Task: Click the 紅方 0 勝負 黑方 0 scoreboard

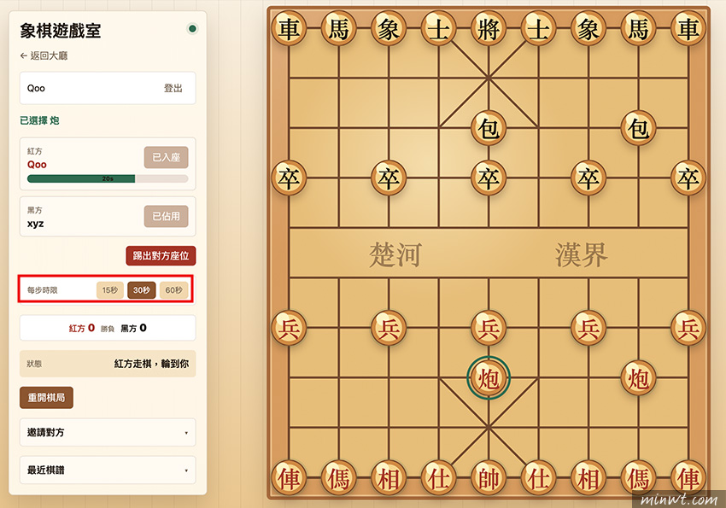Action: pyautogui.click(x=108, y=328)
